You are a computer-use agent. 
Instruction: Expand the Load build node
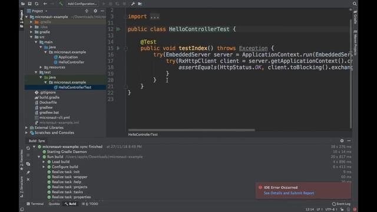(x=44, y=162)
